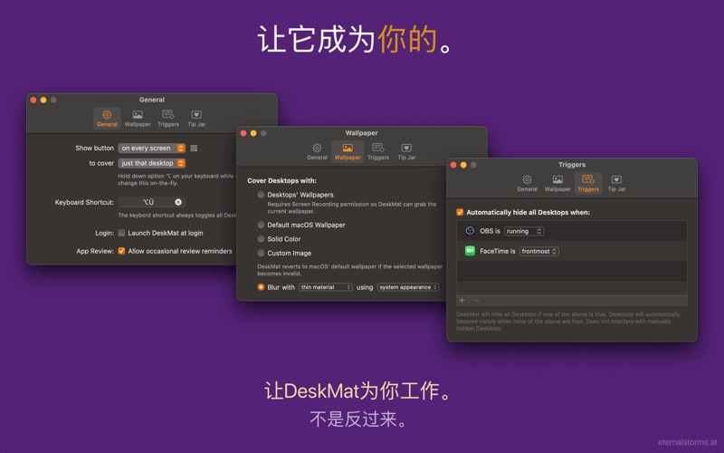Viewport: 724px width, 453px height.
Task: Remove trigger with the minus button
Action: tap(477, 301)
